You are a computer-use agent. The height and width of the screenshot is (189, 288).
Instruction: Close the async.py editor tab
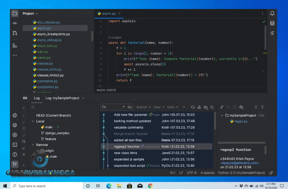[x=119, y=13]
